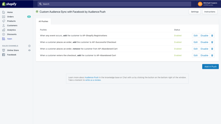Viewport: 221px width, 124px height.
Task: Click the search magnifier icon
Action: [40, 4]
